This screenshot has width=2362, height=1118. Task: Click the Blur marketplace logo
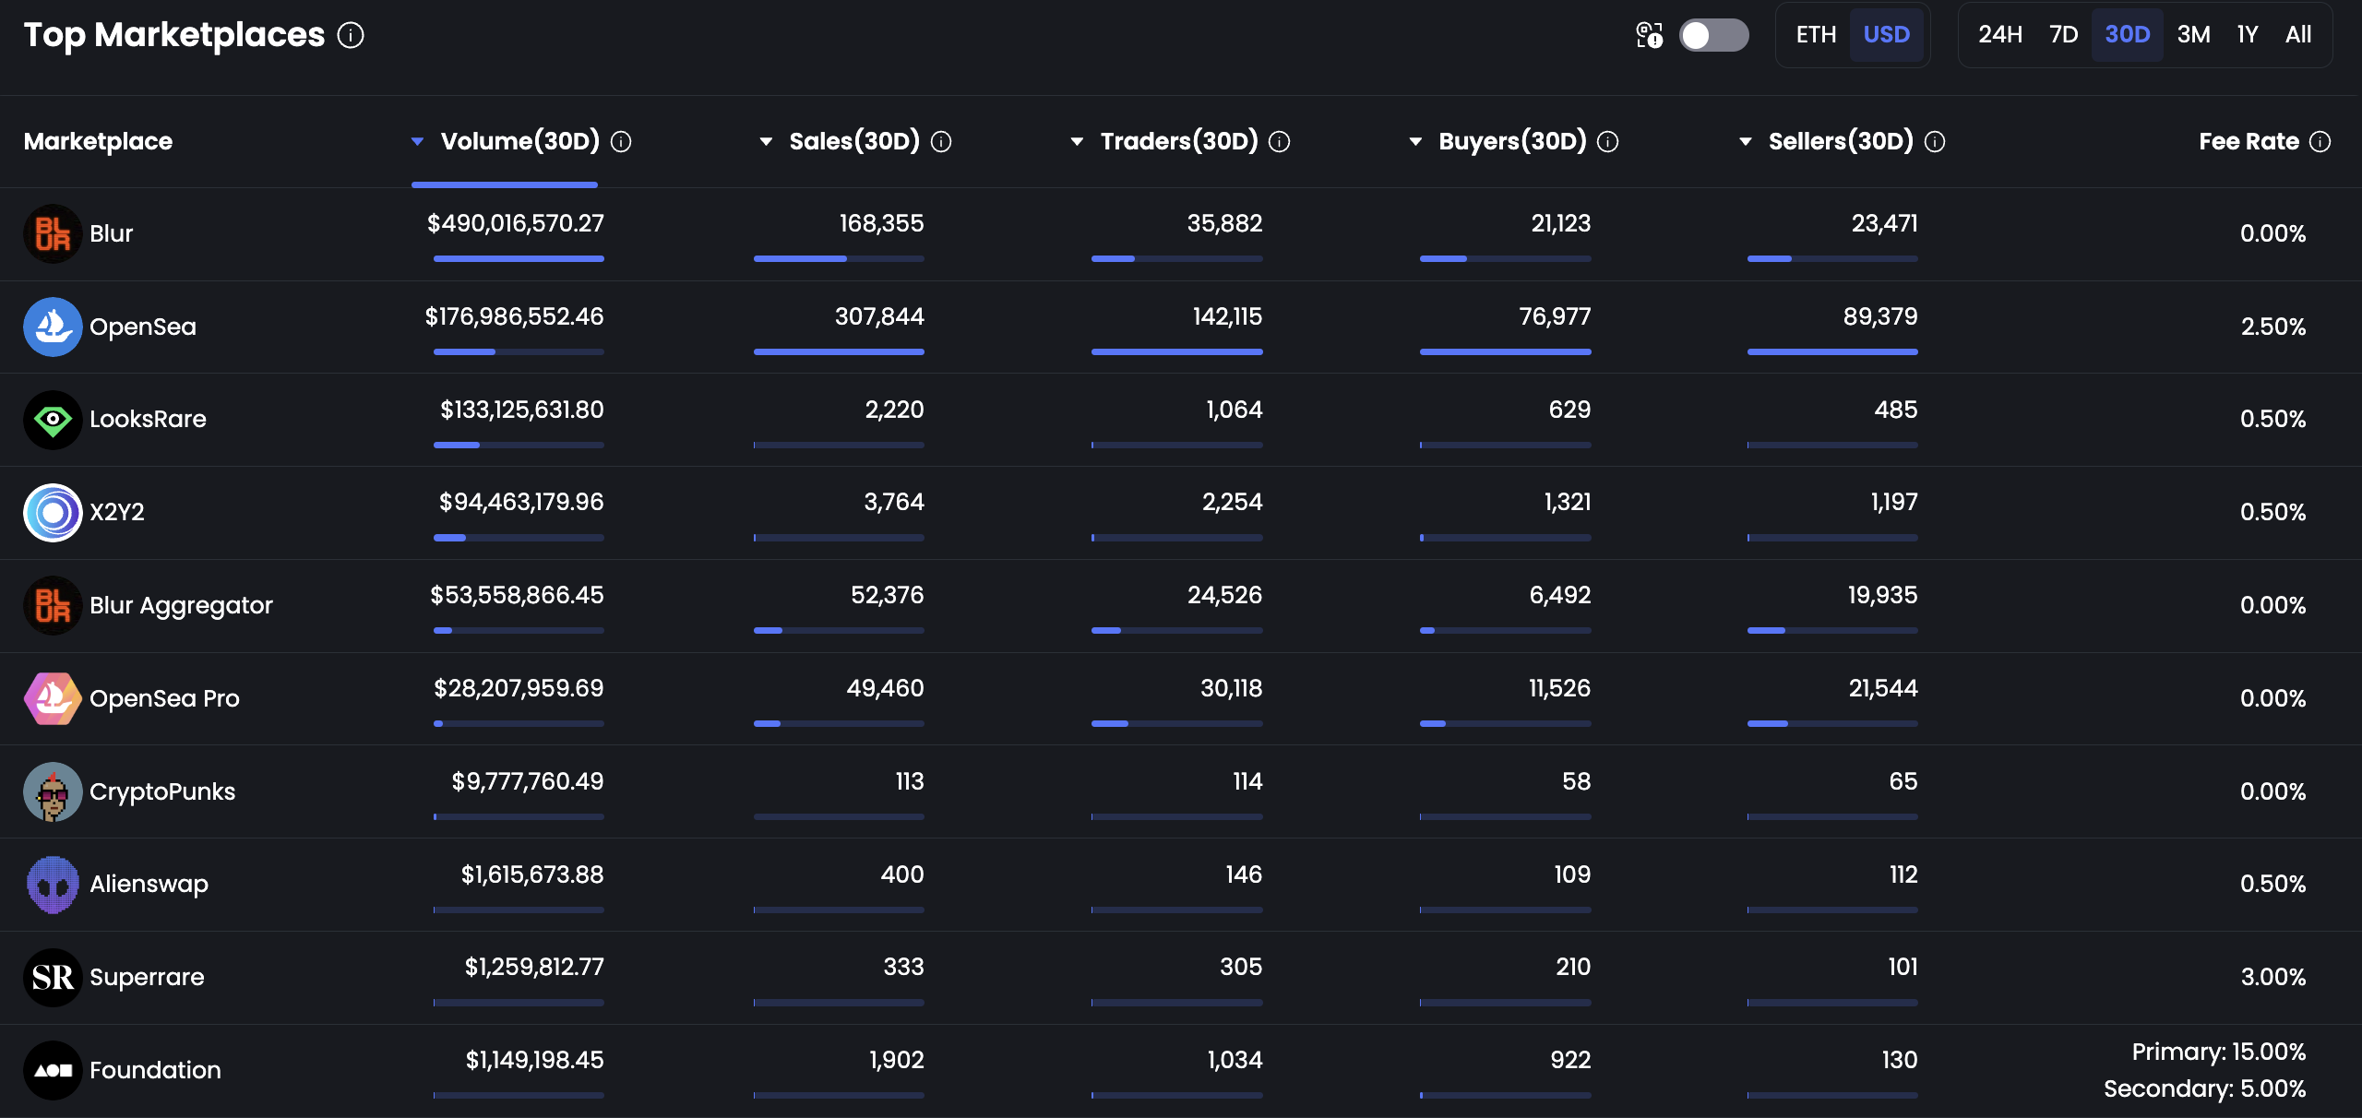click(53, 233)
